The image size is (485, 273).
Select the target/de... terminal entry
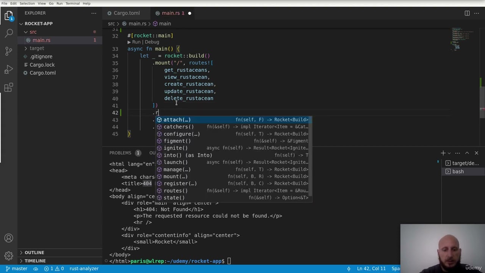pos(462,163)
